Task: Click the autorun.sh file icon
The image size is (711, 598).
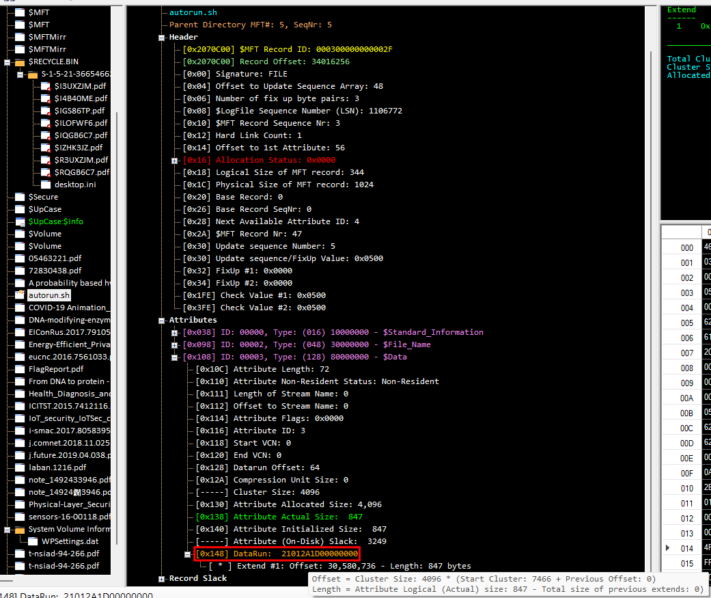Action: point(20,295)
